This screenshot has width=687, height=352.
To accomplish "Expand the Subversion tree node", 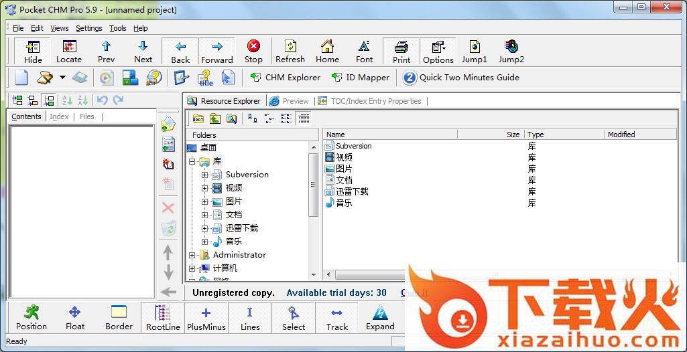I will coord(204,175).
